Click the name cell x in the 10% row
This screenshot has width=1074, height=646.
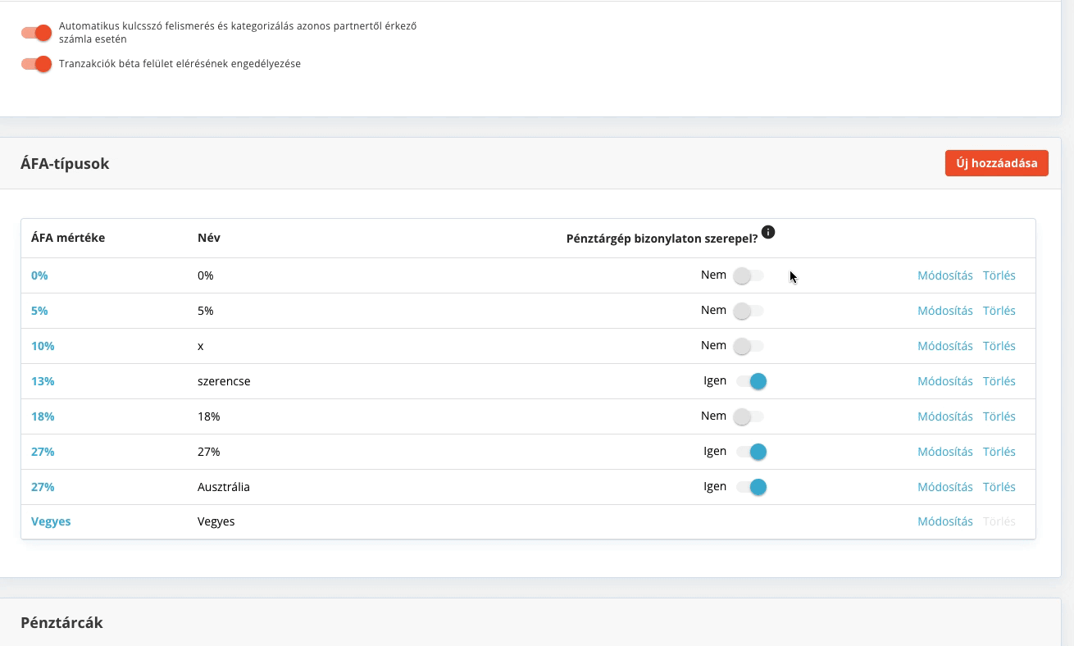coord(201,346)
